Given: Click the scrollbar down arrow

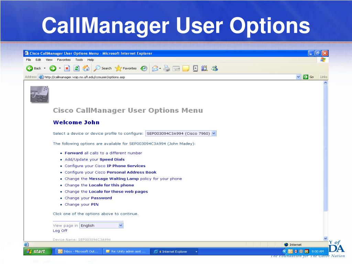Looking at the screenshot, I should click(326, 239).
